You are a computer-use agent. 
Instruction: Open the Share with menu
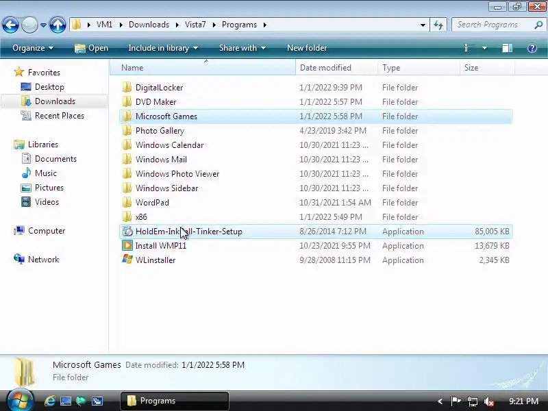242,48
